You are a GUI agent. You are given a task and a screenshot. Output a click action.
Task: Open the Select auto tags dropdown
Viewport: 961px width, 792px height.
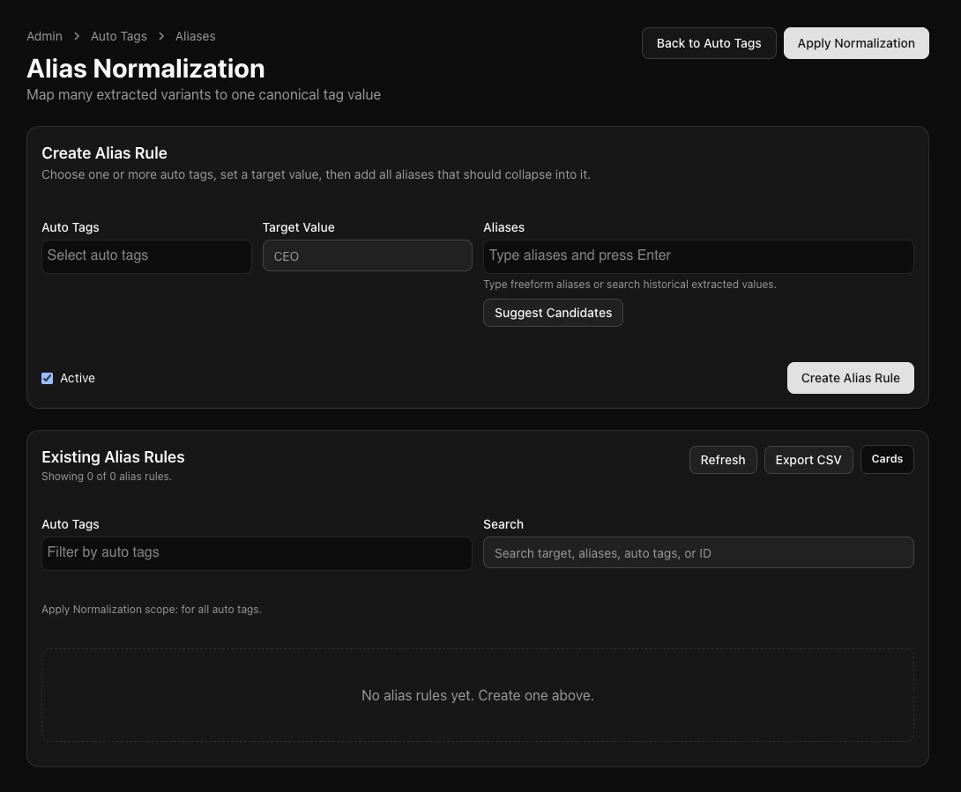pyautogui.click(x=146, y=256)
